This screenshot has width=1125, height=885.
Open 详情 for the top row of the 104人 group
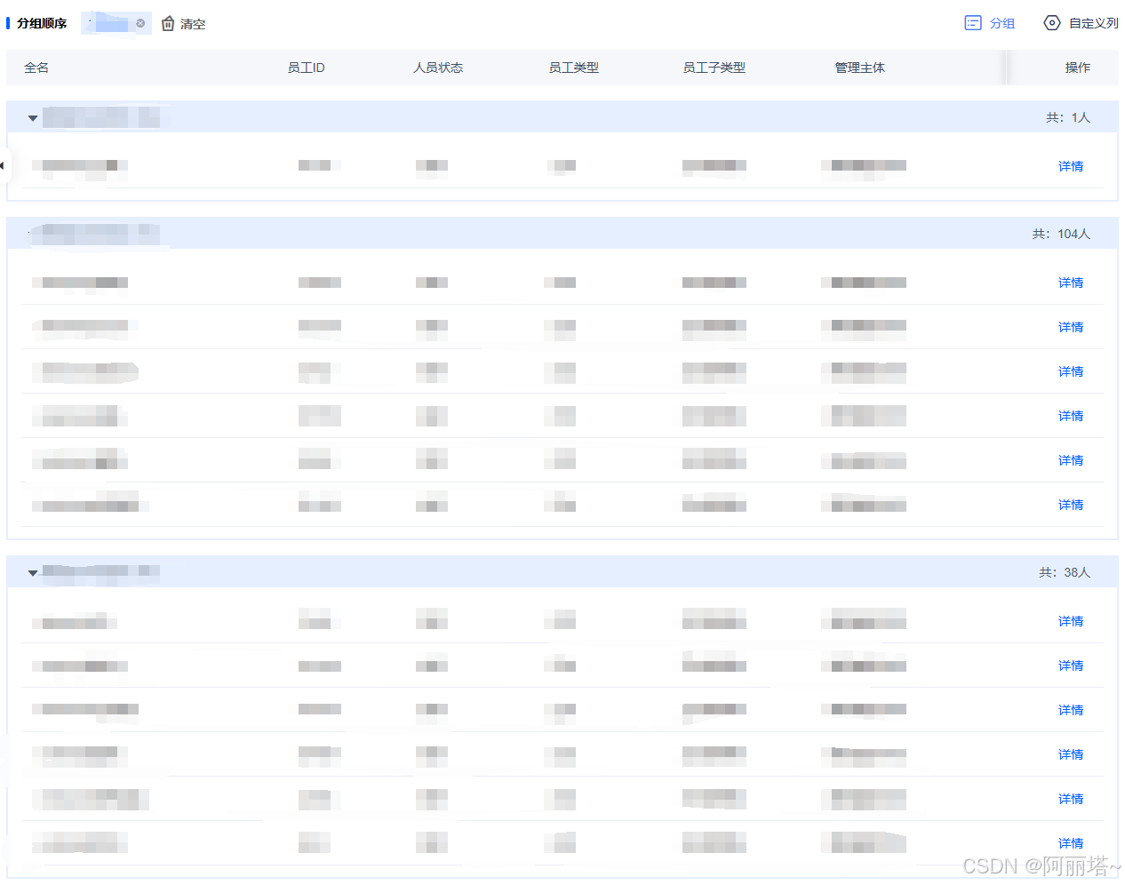coord(1070,282)
